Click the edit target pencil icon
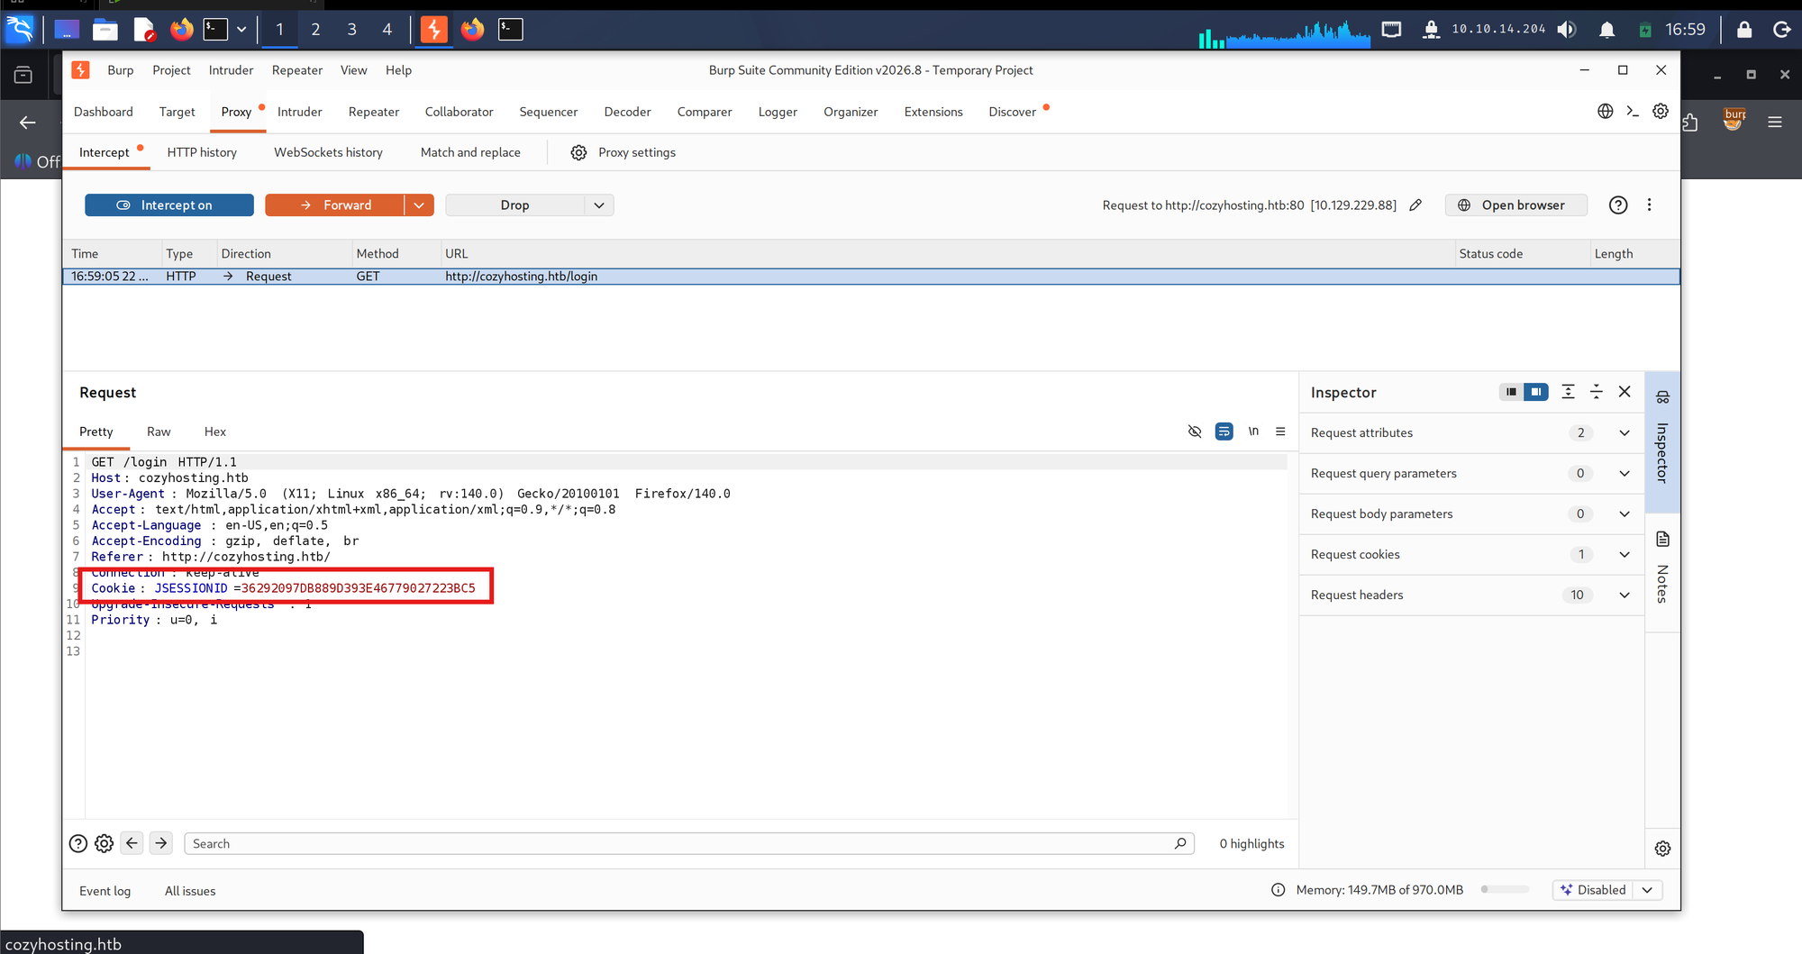The height and width of the screenshot is (954, 1802). (1415, 205)
